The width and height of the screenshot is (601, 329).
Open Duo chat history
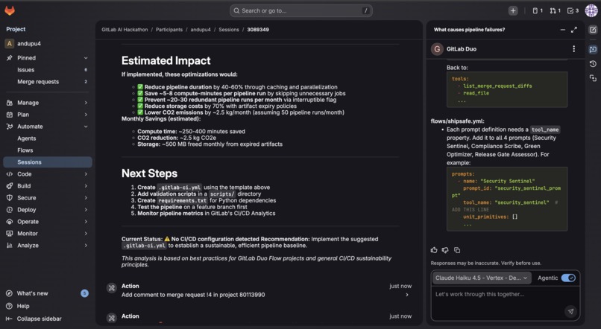[x=593, y=63]
